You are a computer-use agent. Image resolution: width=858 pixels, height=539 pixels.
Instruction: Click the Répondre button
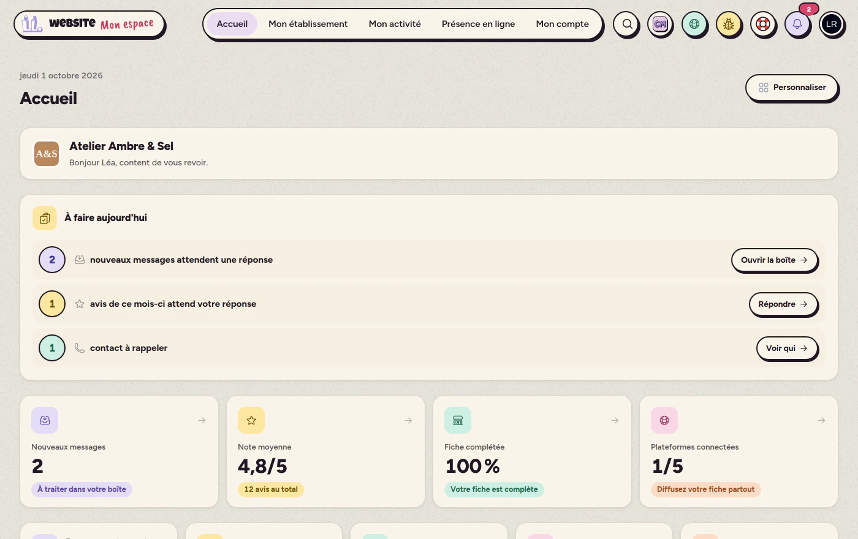783,304
